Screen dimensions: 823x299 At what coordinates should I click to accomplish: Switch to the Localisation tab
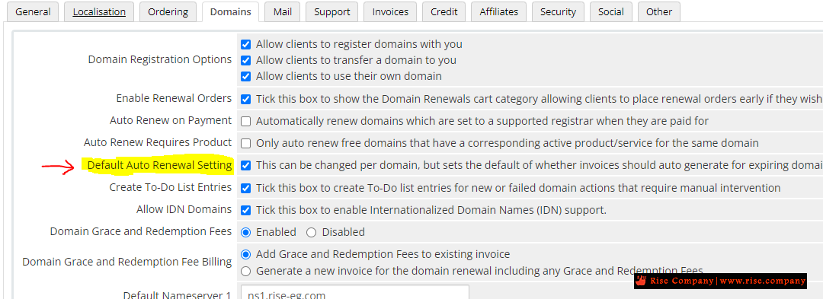(99, 11)
